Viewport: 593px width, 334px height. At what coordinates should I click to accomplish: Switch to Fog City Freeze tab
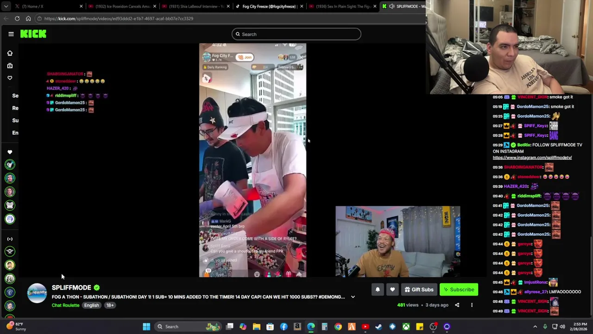[x=270, y=6]
